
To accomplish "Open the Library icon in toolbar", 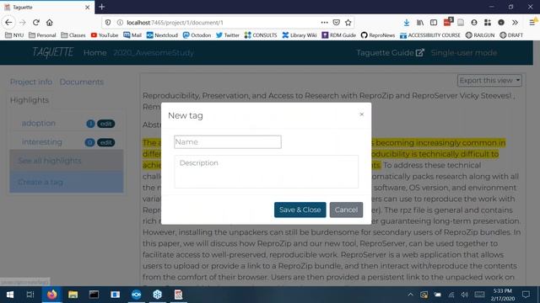I will click(420, 23).
